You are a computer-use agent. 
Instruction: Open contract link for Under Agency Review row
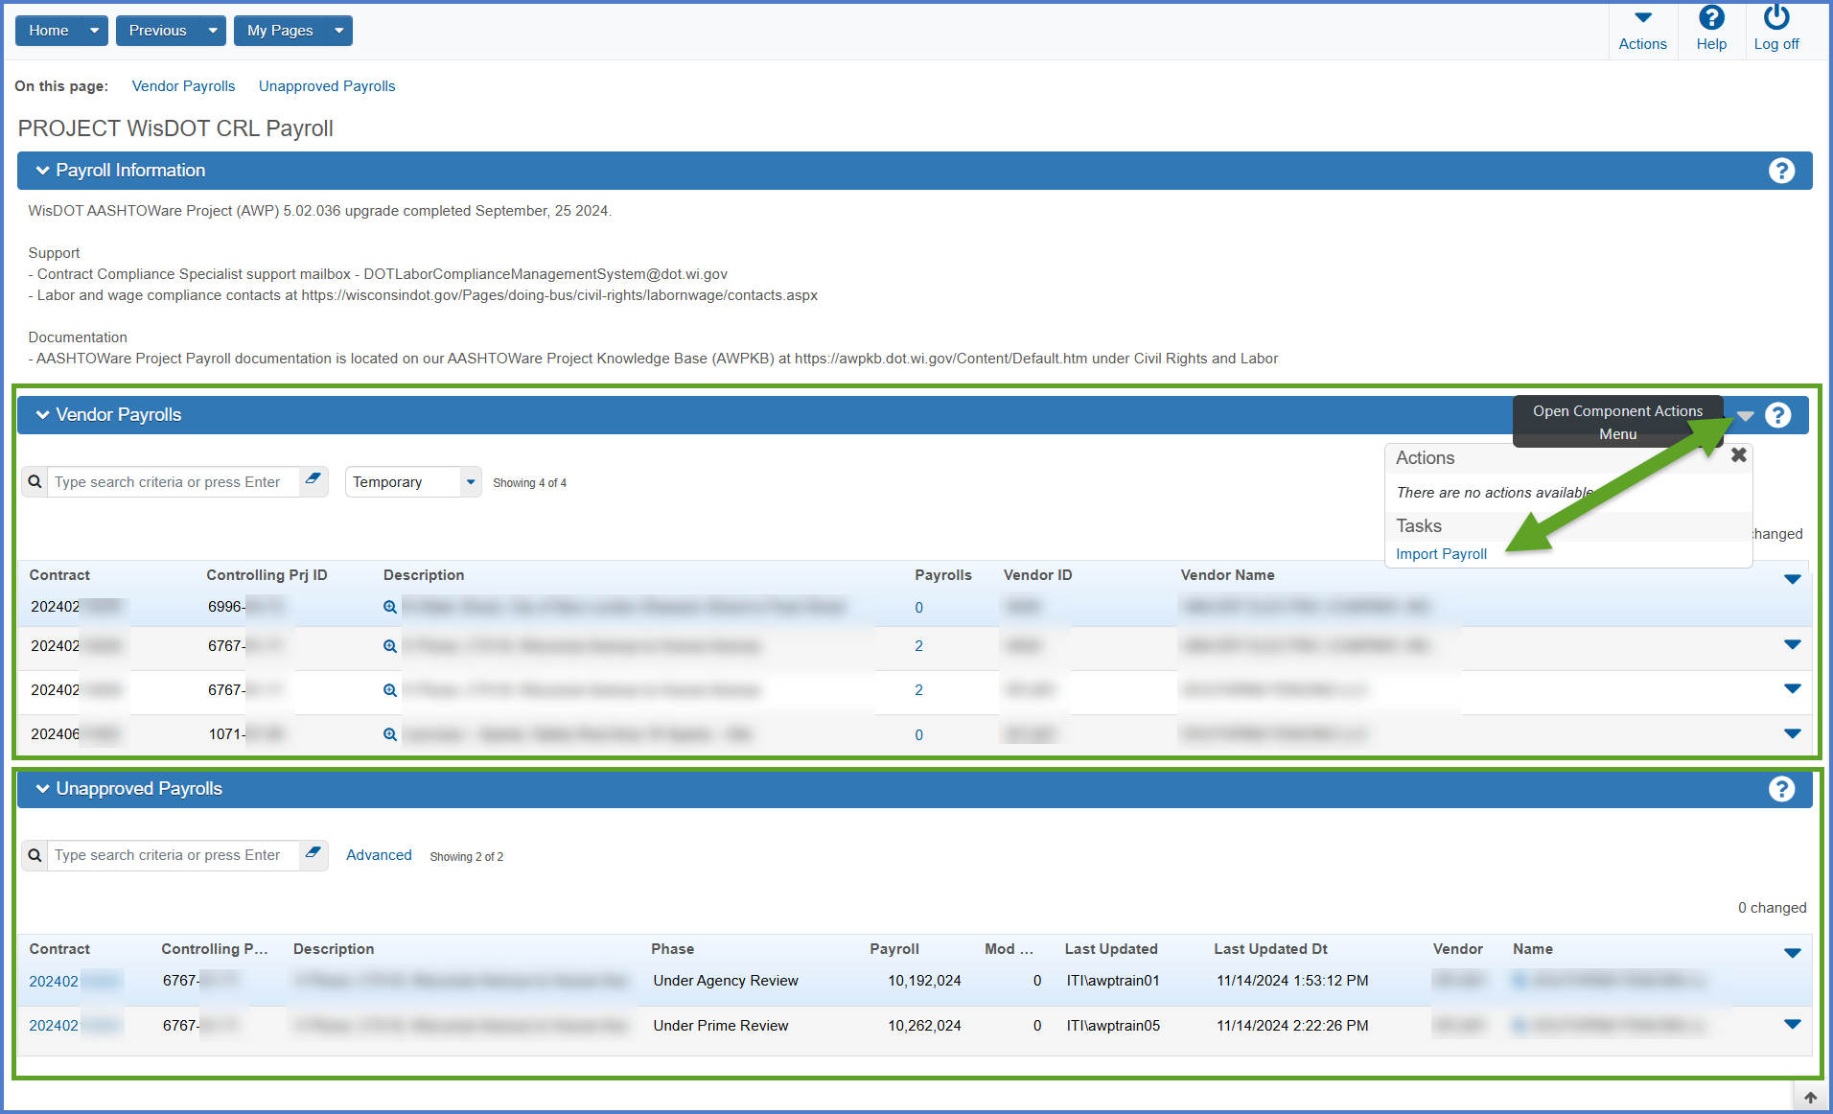(54, 982)
